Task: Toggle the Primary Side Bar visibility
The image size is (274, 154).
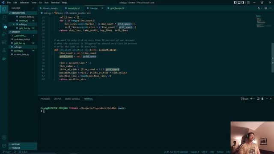Action: point(235,3)
